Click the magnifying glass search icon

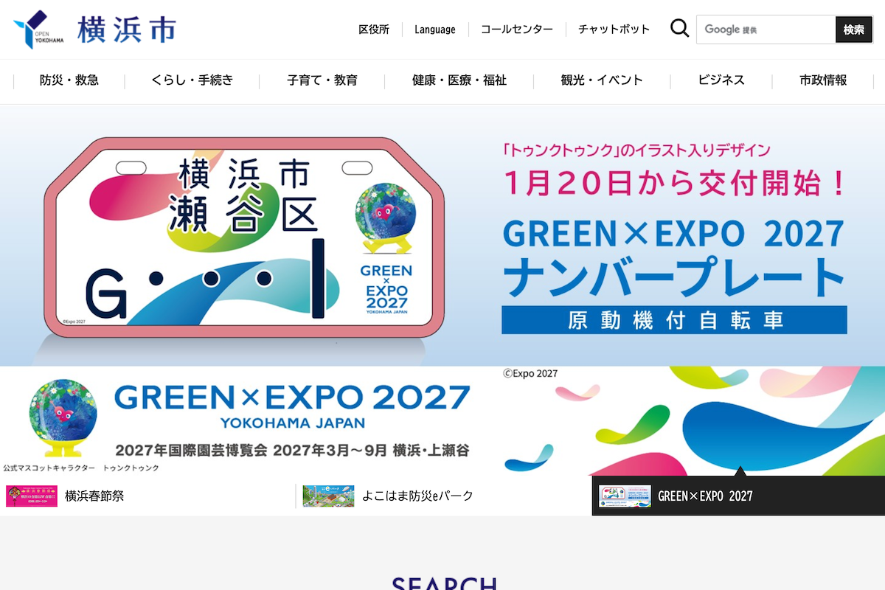point(679,29)
